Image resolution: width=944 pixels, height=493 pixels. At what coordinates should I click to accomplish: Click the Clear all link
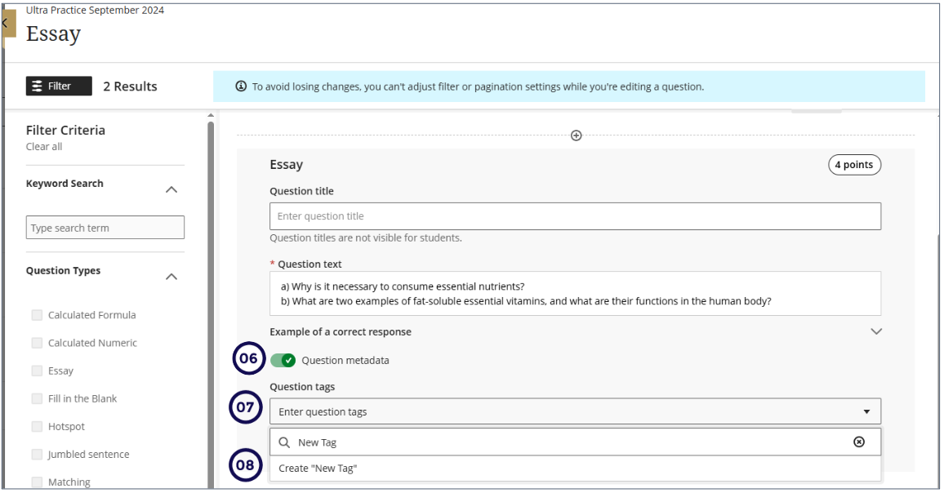click(44, 147)
